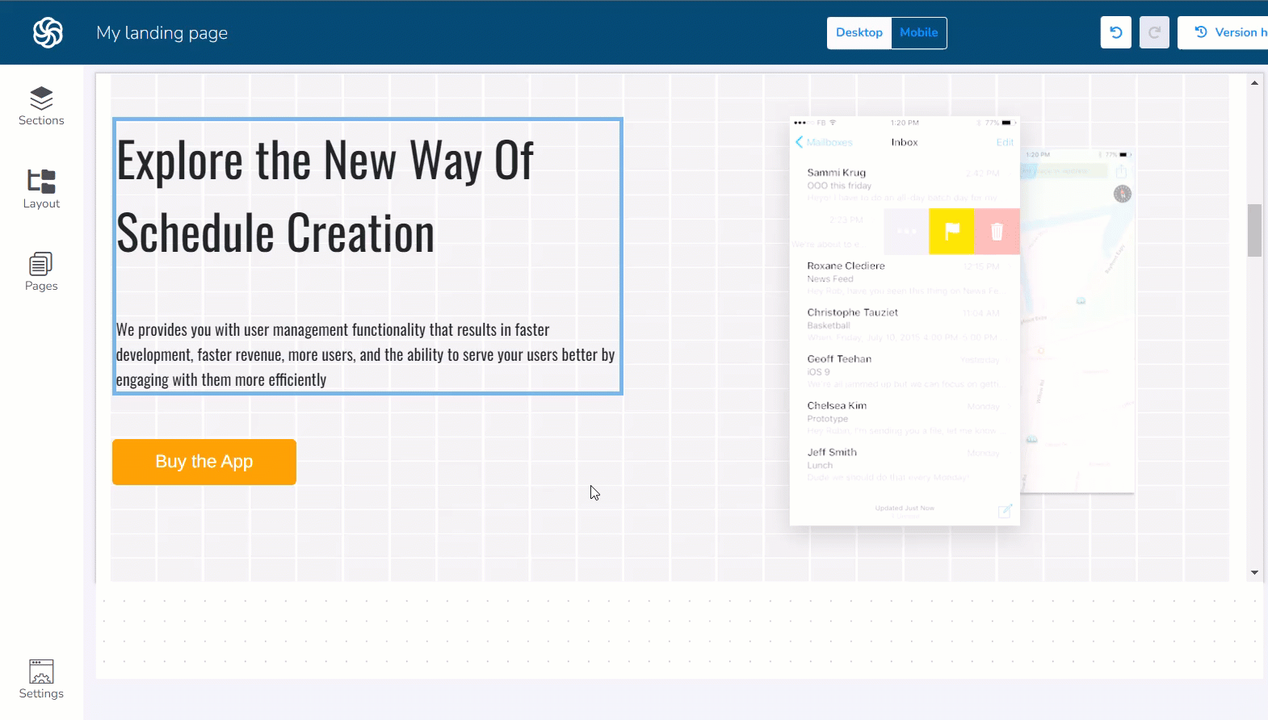Click the canvas scrollbar down arrow
This screenshot has height=720, width=1268.
coord(1254,572)
